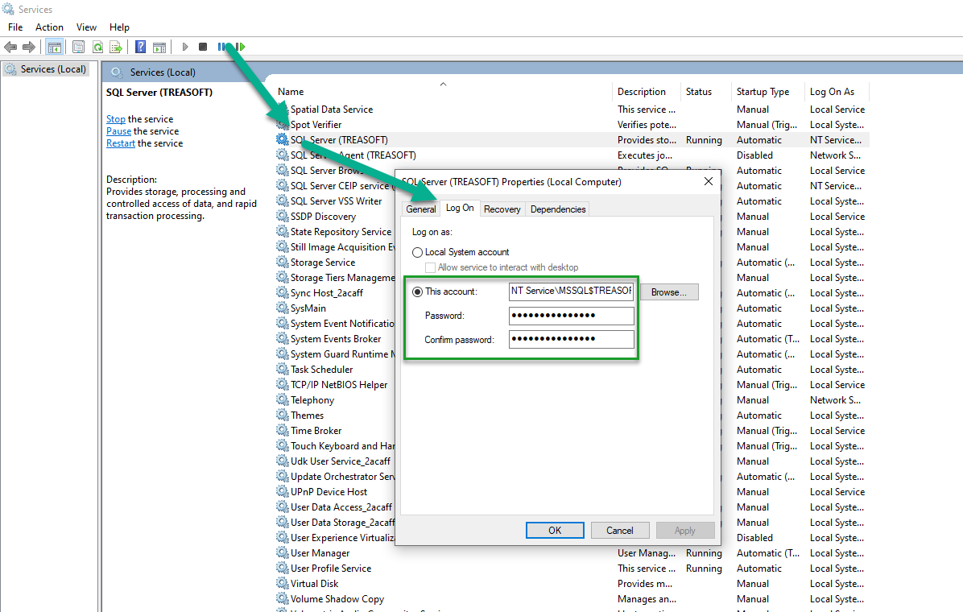This screenshot has width=963, height=612.
Task: Click the gear icon beside Task Scheduler
Action: [283, 370]
